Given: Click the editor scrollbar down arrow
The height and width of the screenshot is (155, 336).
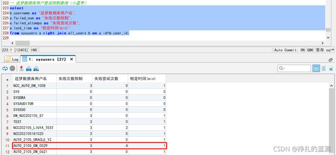Looking at the screenshot, I should point(328,37).
